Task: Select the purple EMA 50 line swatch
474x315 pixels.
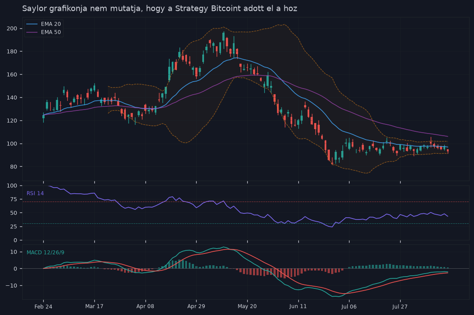Action: point(32,32)
